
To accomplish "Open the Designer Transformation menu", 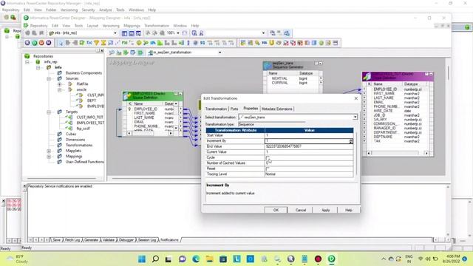I will (x=157, y=26).
